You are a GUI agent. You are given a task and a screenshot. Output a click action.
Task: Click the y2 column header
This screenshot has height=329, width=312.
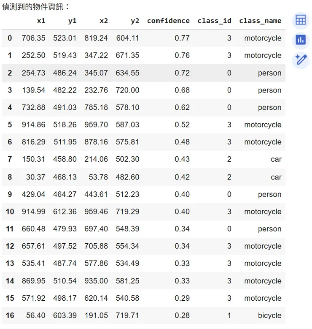tap(135, 21)
